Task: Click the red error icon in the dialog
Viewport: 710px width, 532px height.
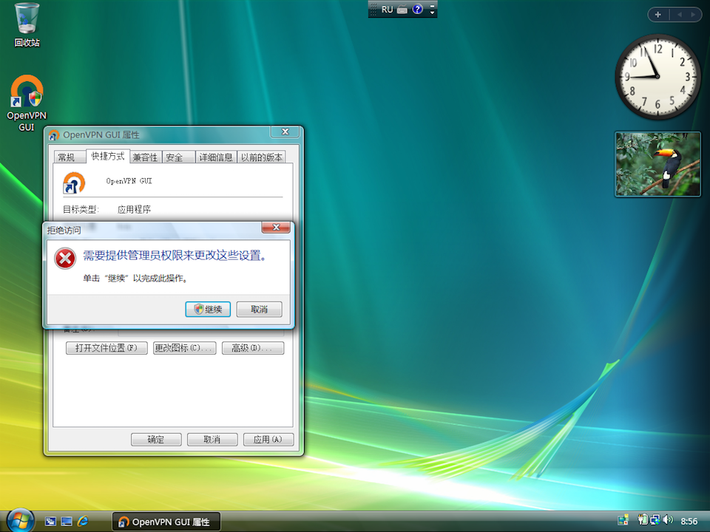Action: tap(65, 259)
